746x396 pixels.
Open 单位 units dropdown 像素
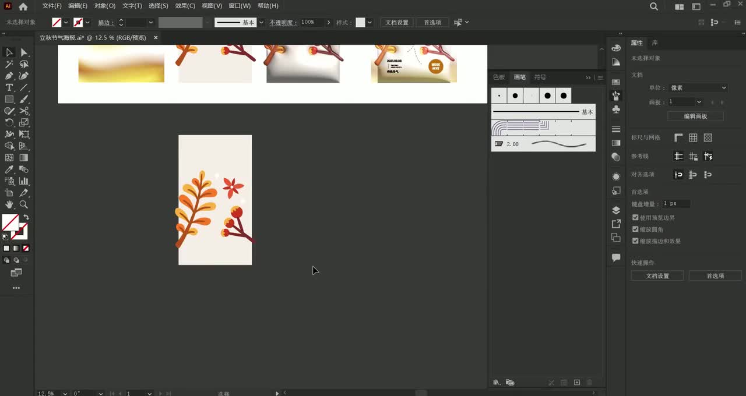698,88
